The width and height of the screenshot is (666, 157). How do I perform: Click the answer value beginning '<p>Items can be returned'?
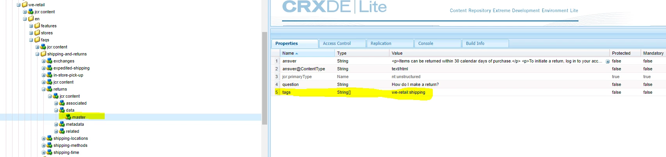pyautogui.click(x=497, y=61)
